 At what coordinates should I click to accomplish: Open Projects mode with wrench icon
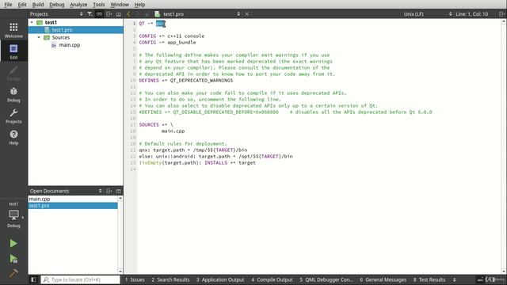13,116
